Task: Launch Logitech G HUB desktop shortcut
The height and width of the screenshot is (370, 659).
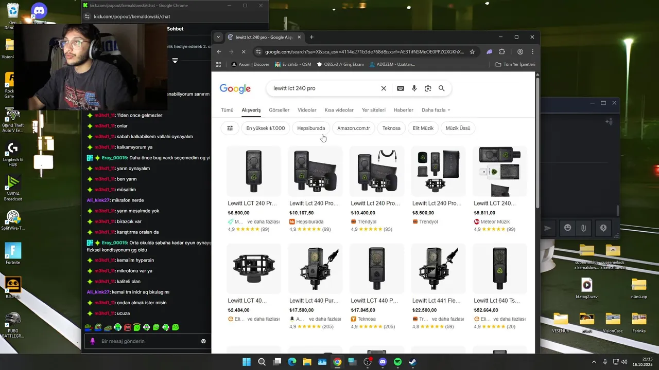Action: click(12, 153)
